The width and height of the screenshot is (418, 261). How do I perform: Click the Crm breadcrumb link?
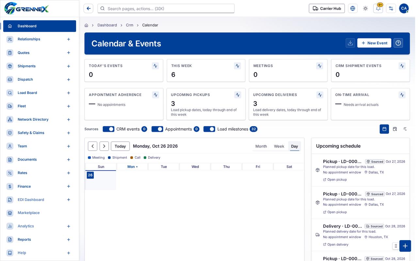pos(130,25)
